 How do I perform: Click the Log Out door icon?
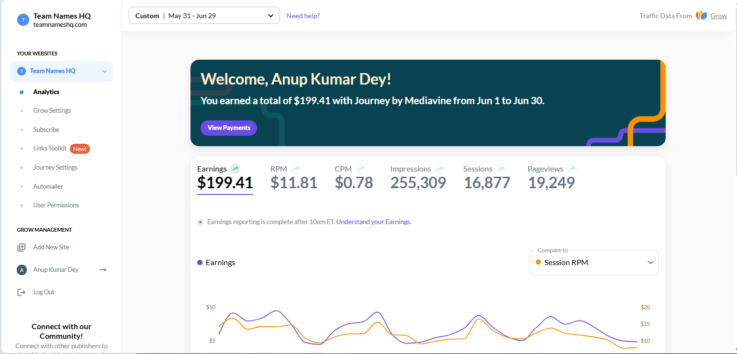pos(22,292)
